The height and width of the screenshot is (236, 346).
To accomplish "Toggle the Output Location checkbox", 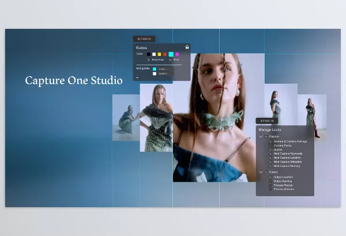I will click(270, 177).
